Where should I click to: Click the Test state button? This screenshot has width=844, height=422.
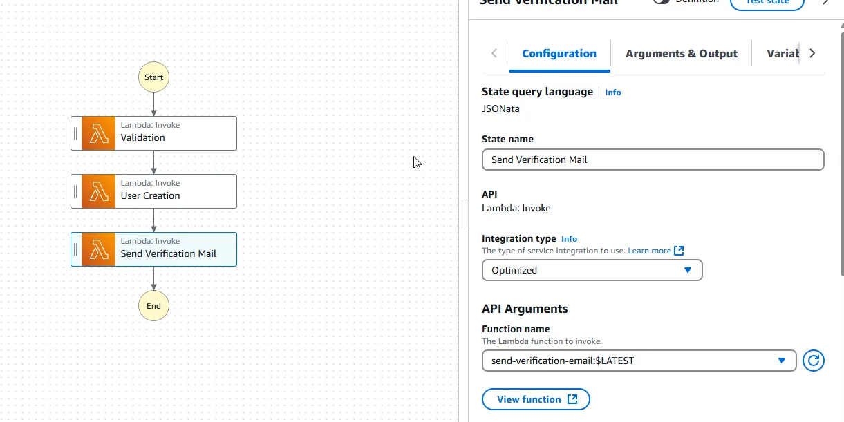coord(767,3)
